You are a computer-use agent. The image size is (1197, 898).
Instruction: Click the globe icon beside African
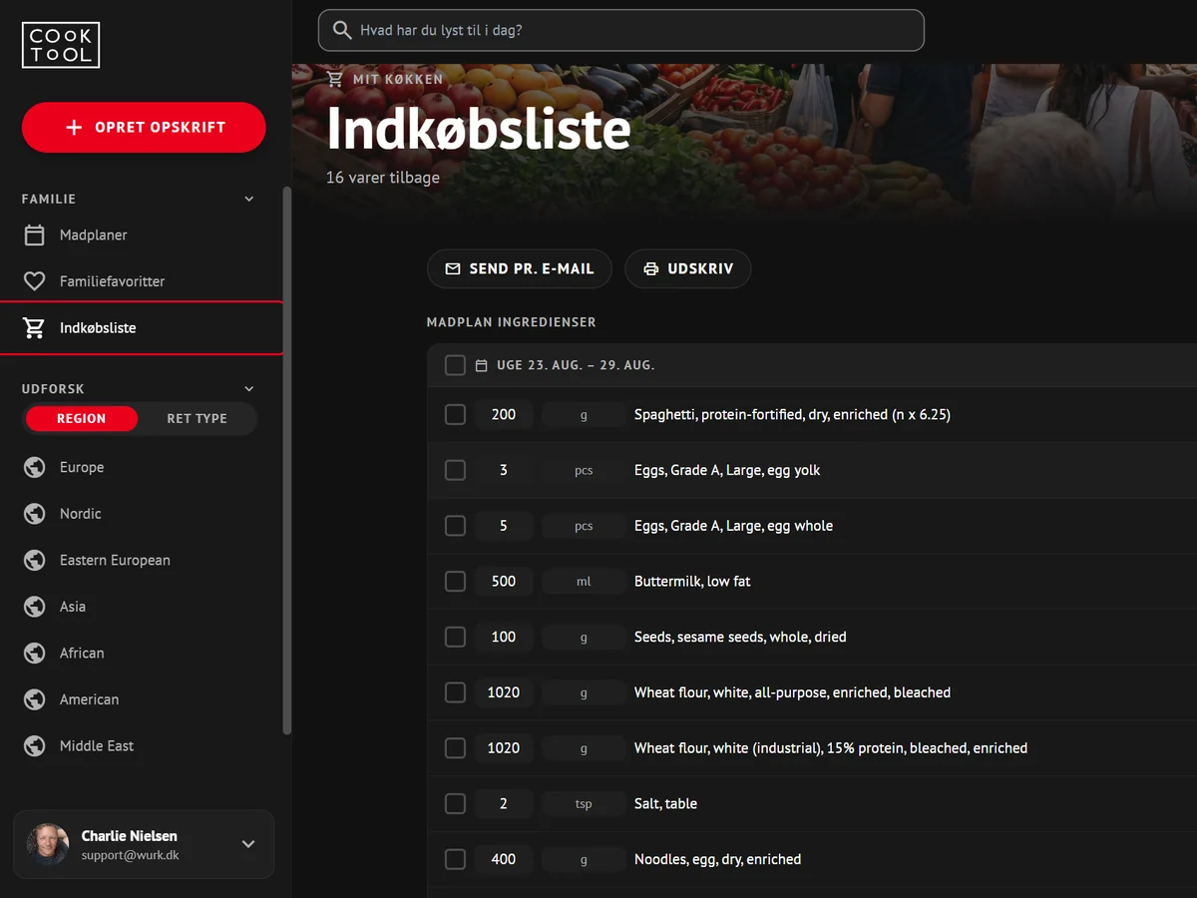click(35, 653)
